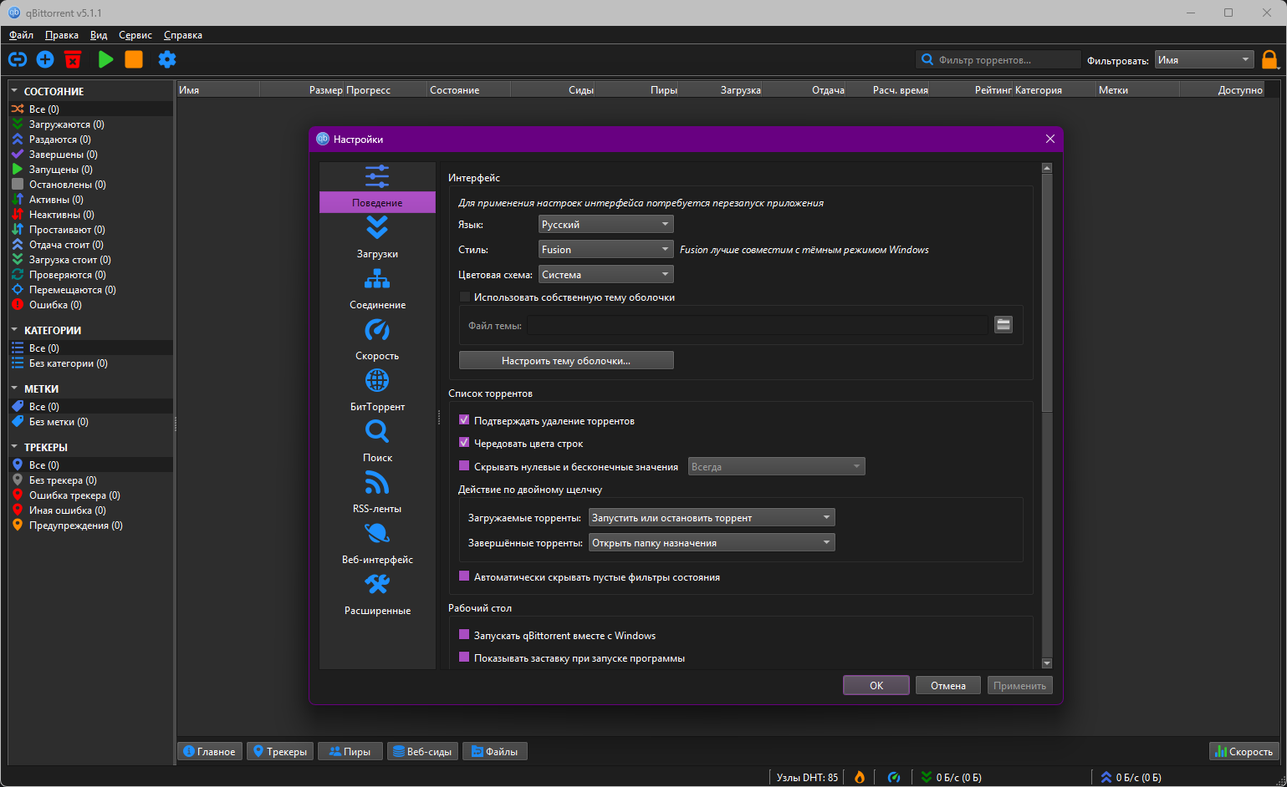Open the language dropdown showing Русский
The height and width of the screenshot is (787, 1287).
(606, 224)
